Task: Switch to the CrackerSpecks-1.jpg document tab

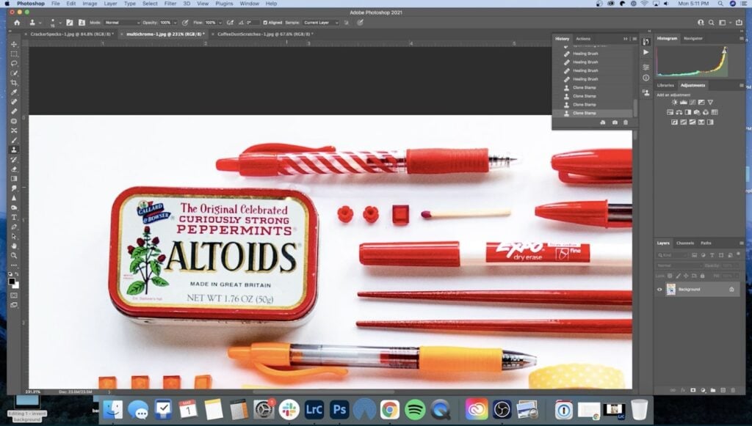Action: tap(72, 34)
